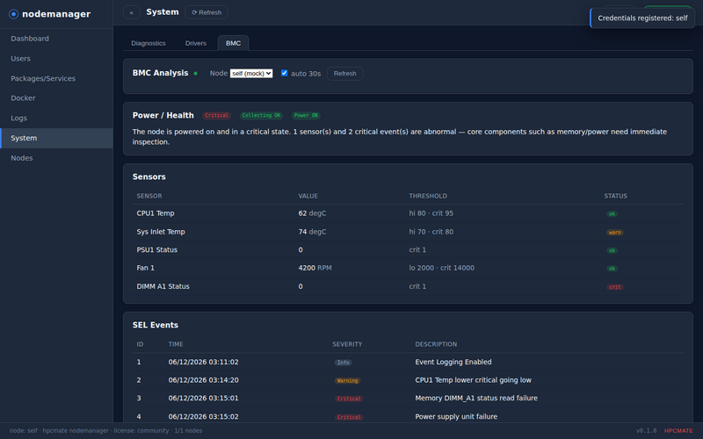Navigate to Docker page
The width and height of the screenshot is (703, 439).
[x=56, y=98]
